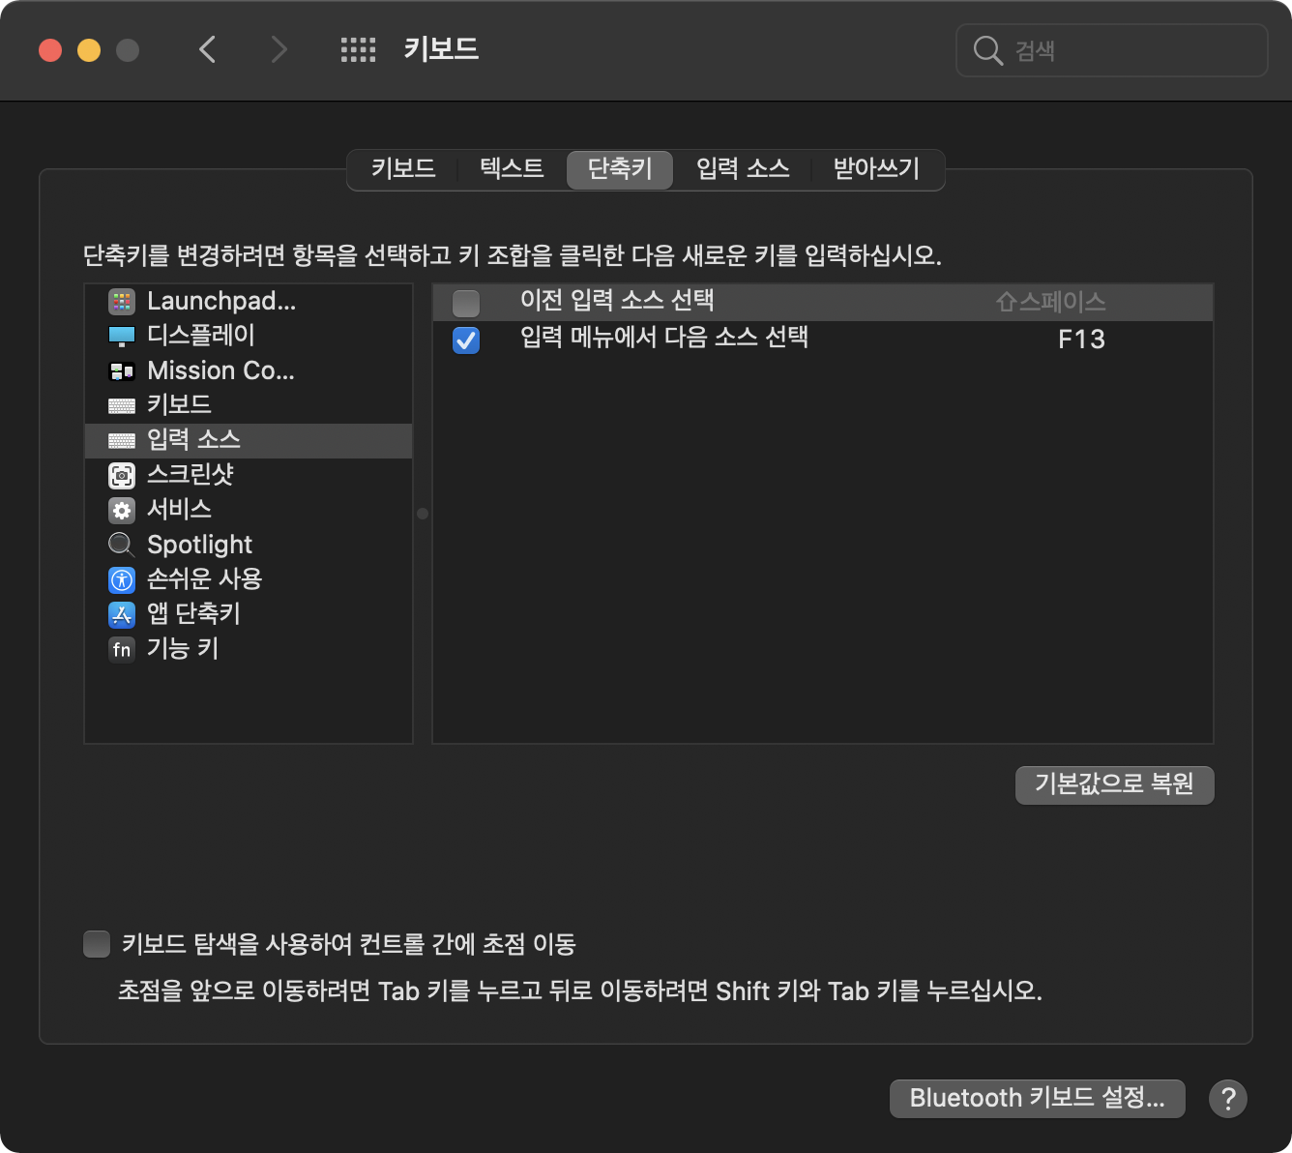This screenshot has width=1292, height=1153.
Task: Click the Launchpad grid icon in sidebar
Action: pyautogui.click(x=122, y=302)
